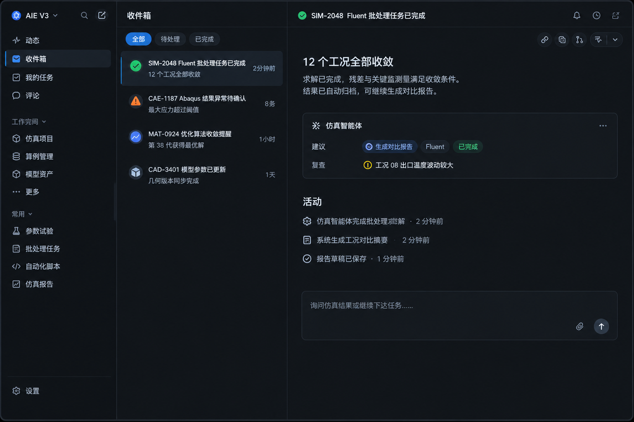This screenshot has height=422, width=634.
Task: Click the 报告草稿已保存 activity entry
Action: pos(353,259)
